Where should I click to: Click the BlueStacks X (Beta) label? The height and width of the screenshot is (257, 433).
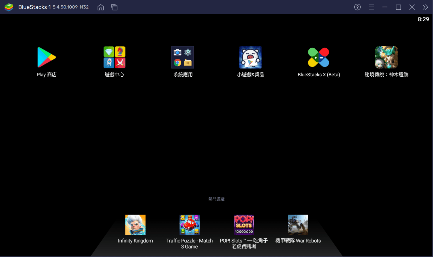click(x=319, y=75)
